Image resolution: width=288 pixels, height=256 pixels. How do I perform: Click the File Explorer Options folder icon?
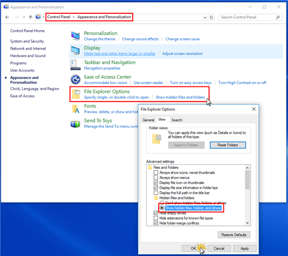pyautogui.click(x=76, y=94)
